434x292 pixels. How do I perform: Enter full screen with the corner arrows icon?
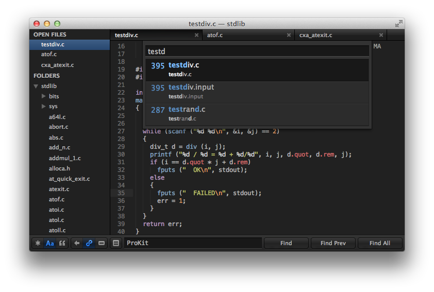[x=398, y=24]
